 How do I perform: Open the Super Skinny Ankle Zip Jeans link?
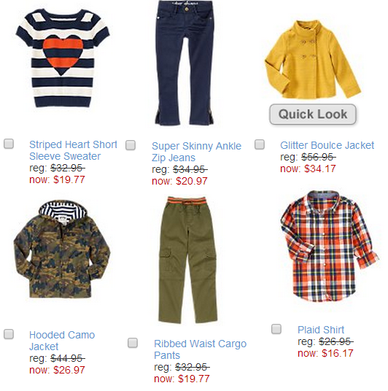[x=196, y=152]
